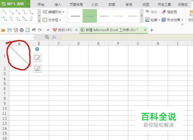Click the open folder icon
This screenshot has width=193, height=140.
(3, 30)
